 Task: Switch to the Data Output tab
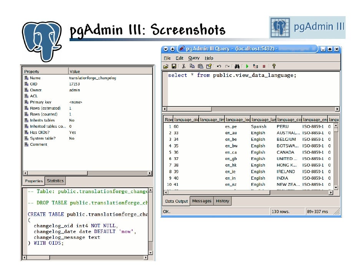click(x=176, y=201)
